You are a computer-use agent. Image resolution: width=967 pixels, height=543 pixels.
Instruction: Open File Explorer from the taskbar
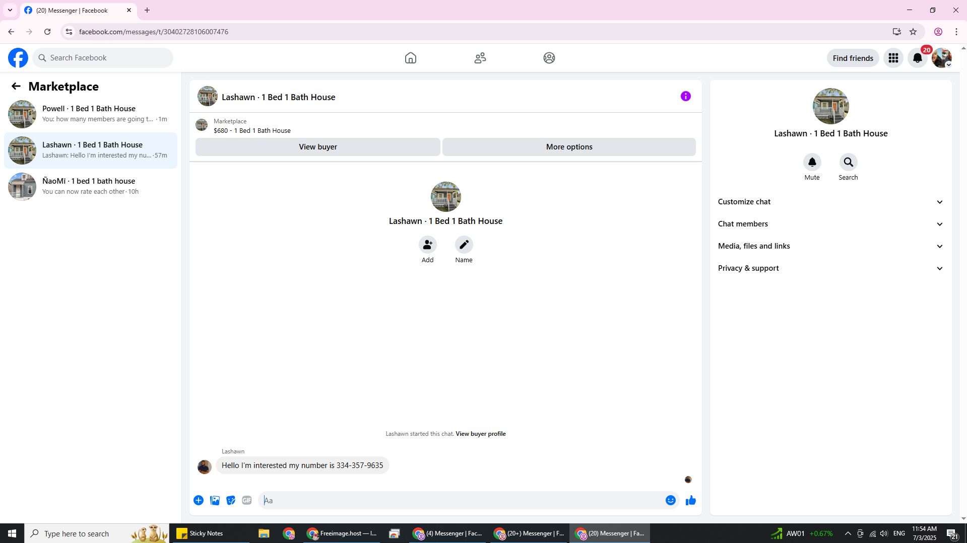[x=264, y=533]
